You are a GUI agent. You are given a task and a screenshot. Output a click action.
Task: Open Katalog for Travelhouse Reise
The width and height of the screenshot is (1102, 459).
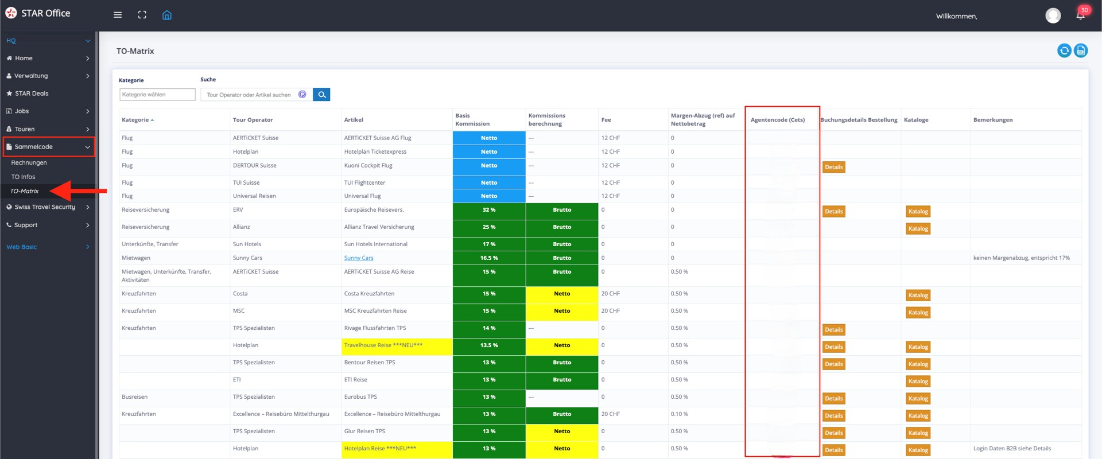tap(918, 347)
